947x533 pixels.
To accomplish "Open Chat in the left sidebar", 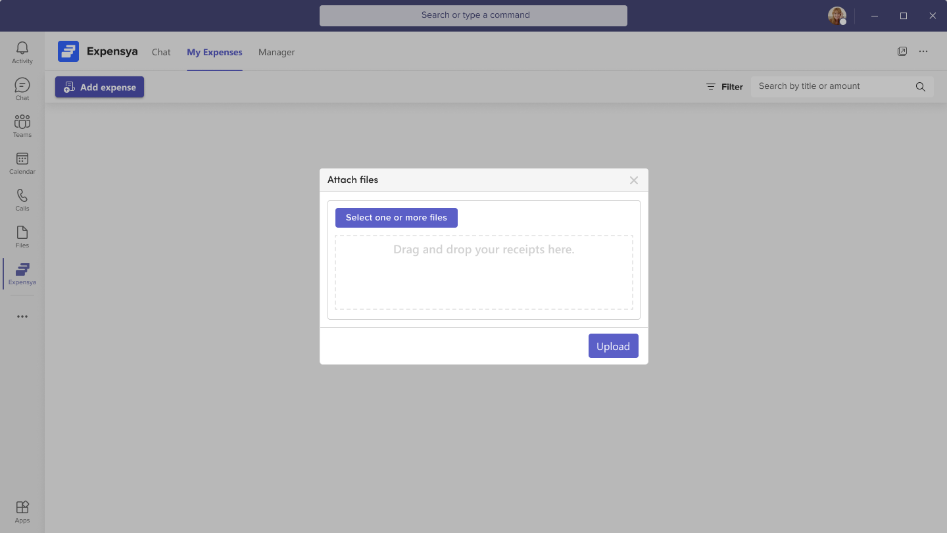I will [22, 89].
